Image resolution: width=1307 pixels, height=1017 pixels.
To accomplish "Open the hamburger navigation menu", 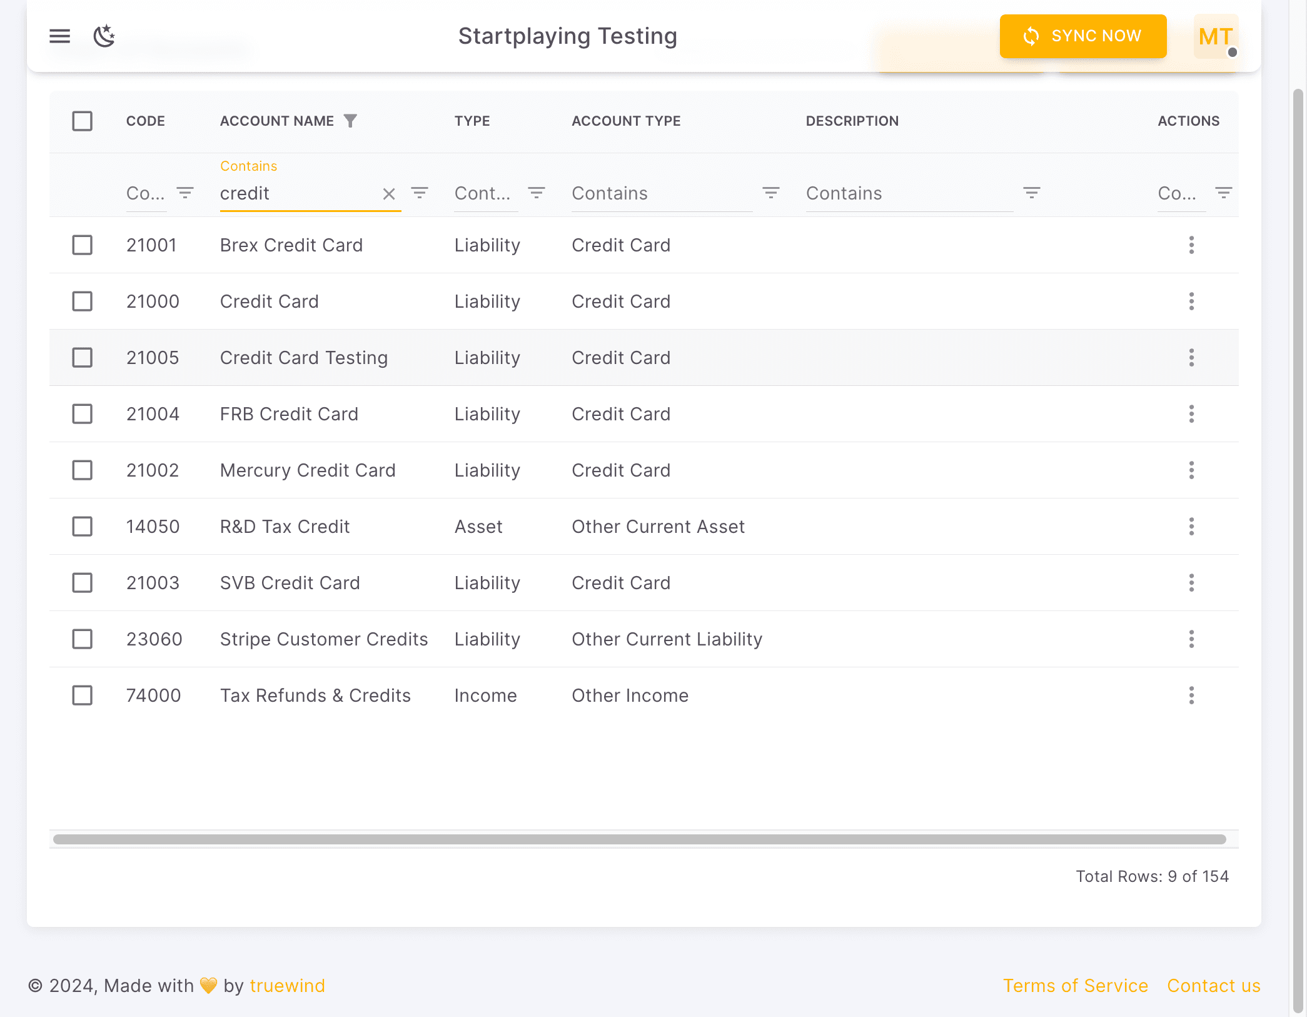I will (x=59, y=36).
